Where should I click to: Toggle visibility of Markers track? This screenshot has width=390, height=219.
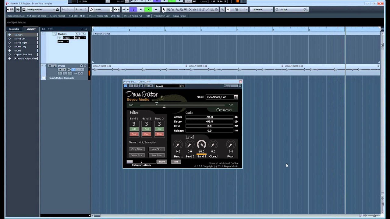[x=9, y=35]
